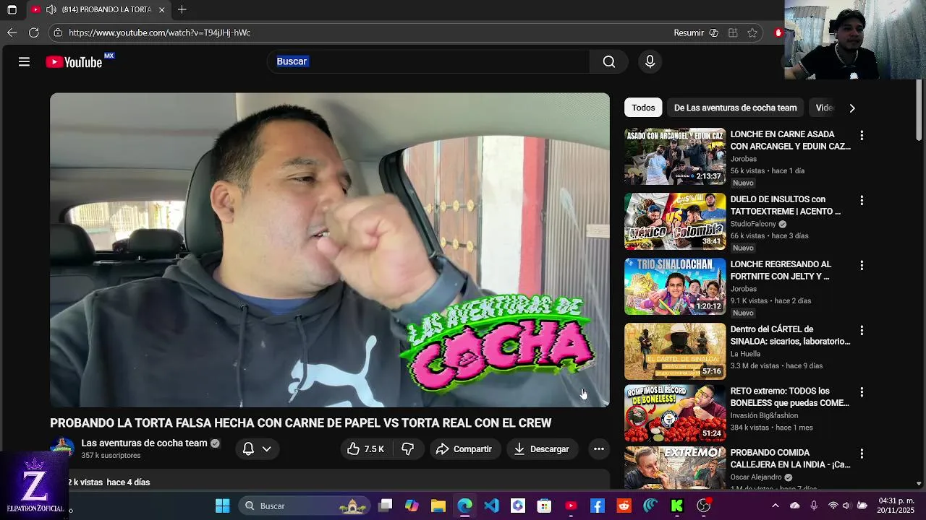The width and height of the screenshot is (926, 520).
Task: Like the video with 7.5 K thumbs up
Action: coord(365,449)
